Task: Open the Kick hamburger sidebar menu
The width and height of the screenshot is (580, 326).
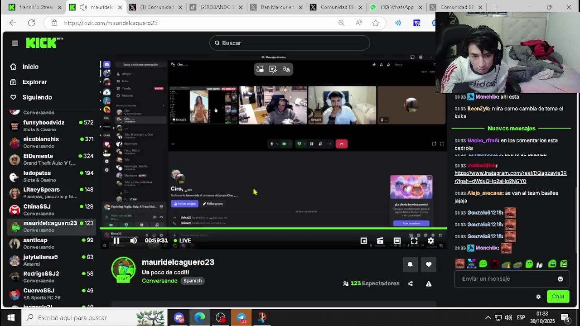Action: pyautogui.click(x=15, y=43)
